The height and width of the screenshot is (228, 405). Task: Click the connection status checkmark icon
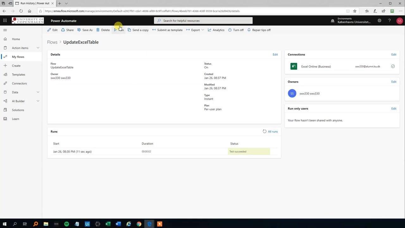click(x=393, y=66)
